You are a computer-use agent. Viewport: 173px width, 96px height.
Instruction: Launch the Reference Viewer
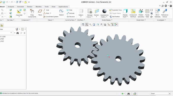(x=165, y=13)
